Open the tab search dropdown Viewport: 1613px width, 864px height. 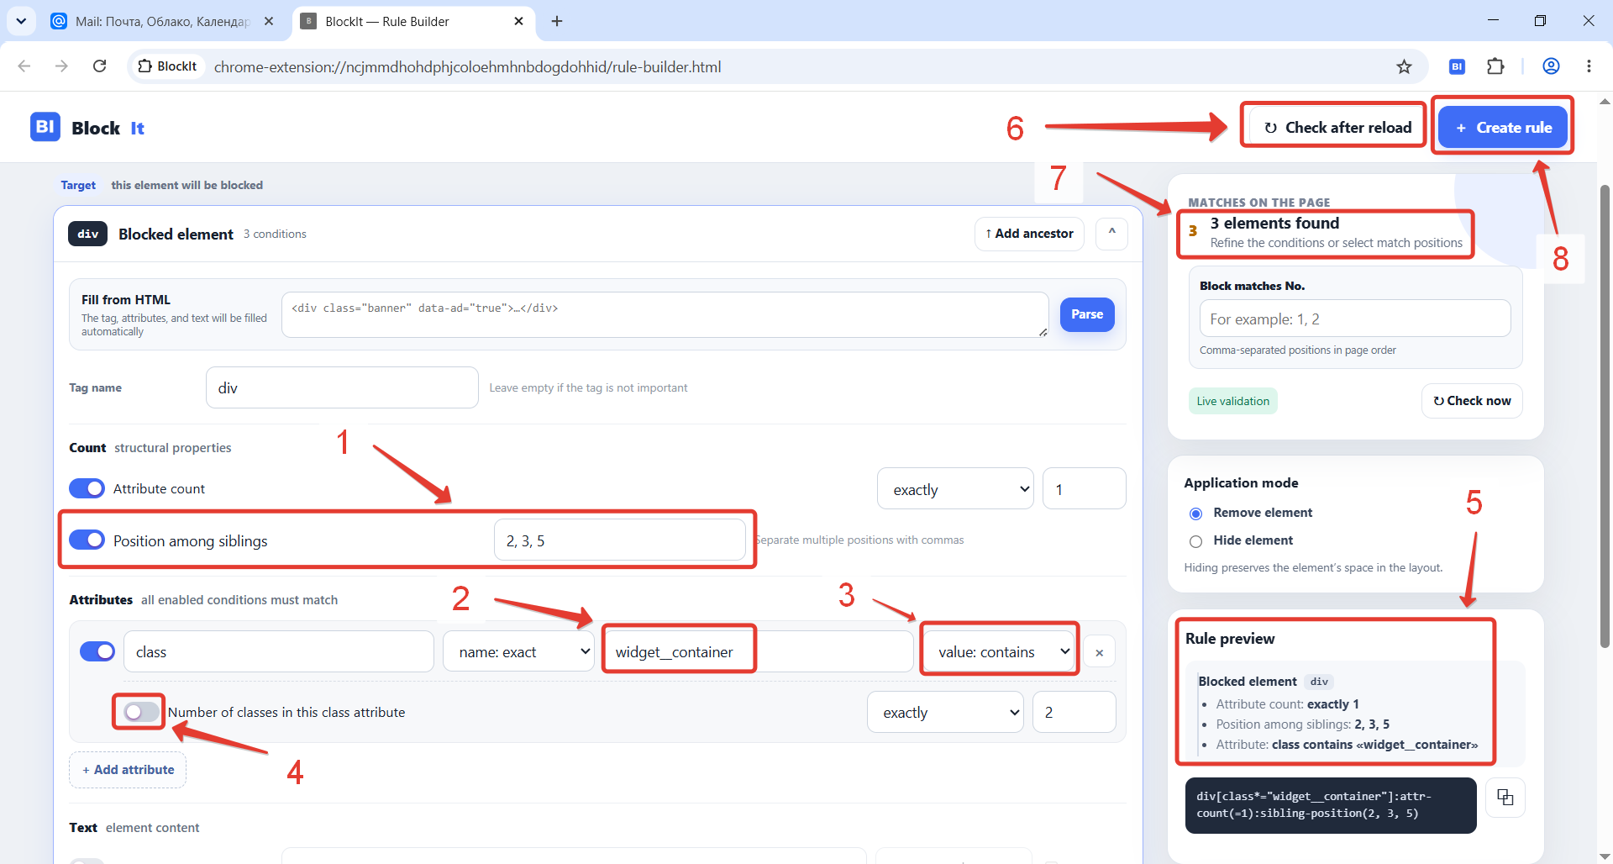[x=21, y=21]
